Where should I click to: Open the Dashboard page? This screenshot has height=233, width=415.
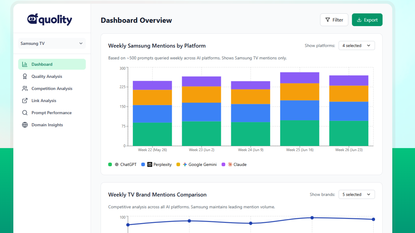(x=52, y=64)
